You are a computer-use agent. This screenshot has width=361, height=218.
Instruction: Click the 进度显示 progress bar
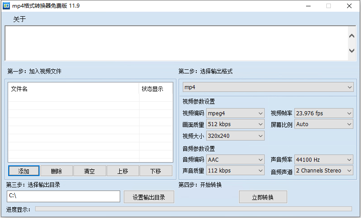tap(194, 209)
